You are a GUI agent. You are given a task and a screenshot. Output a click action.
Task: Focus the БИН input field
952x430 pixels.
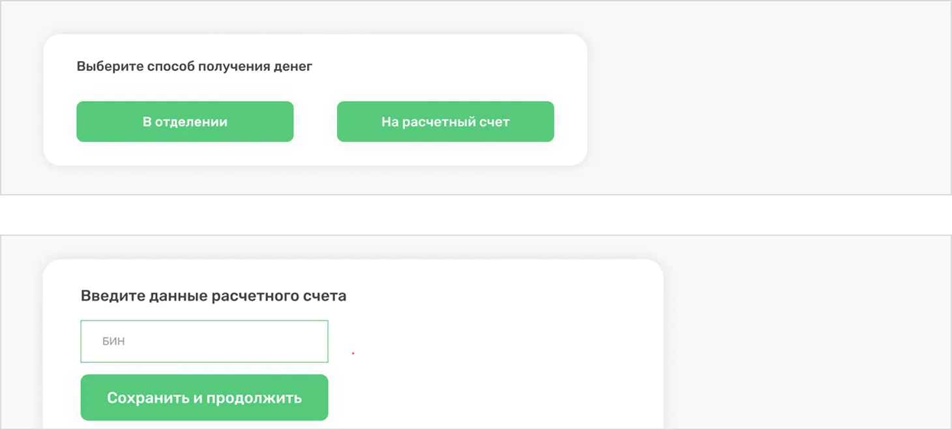click(x=204, y=341)
